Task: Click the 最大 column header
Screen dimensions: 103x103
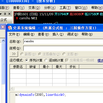Action: 59,67
